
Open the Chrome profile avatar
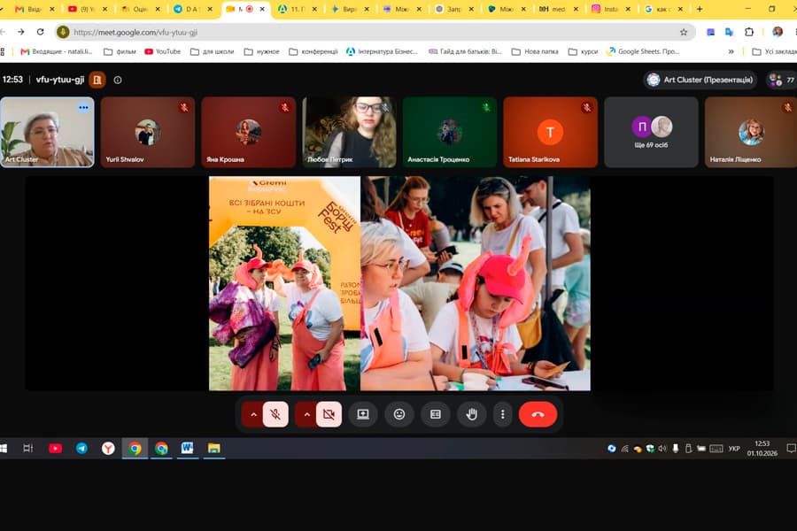tap(778, 32)
